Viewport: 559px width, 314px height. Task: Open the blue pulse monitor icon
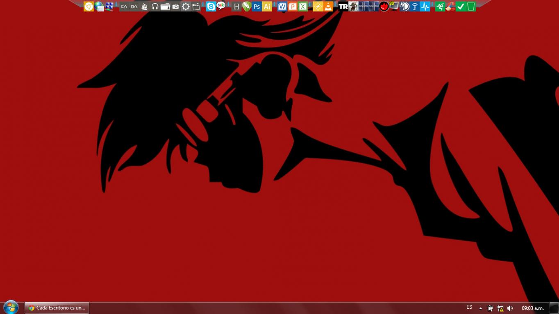tap(425, 7)
